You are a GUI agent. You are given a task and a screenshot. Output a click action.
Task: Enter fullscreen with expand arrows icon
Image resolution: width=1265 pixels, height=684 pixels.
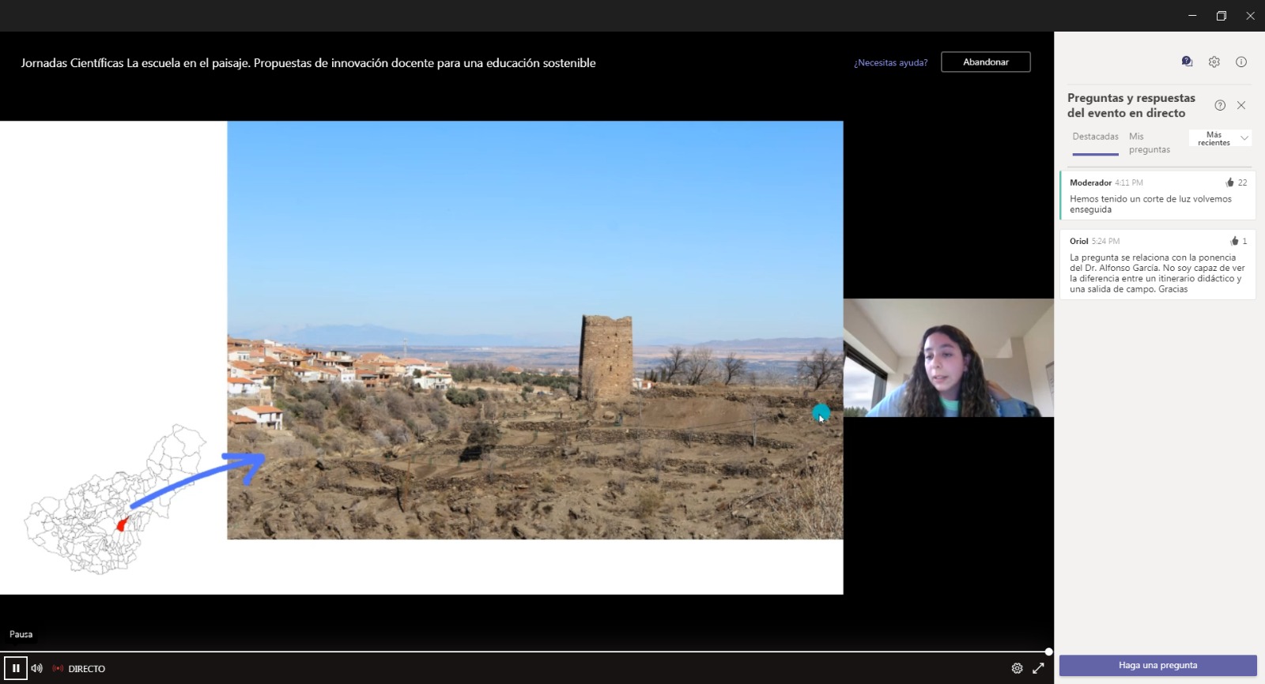pyautogui.click(x=1038, y=668)
